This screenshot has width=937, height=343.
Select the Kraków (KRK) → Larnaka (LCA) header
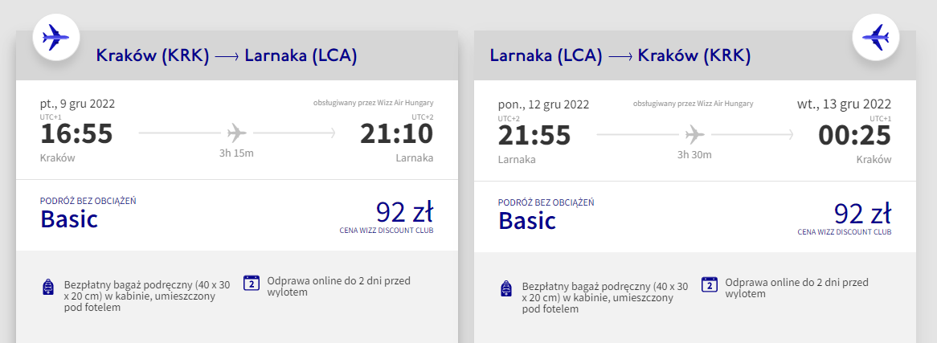pyautogui.click(x=227, y=56)
